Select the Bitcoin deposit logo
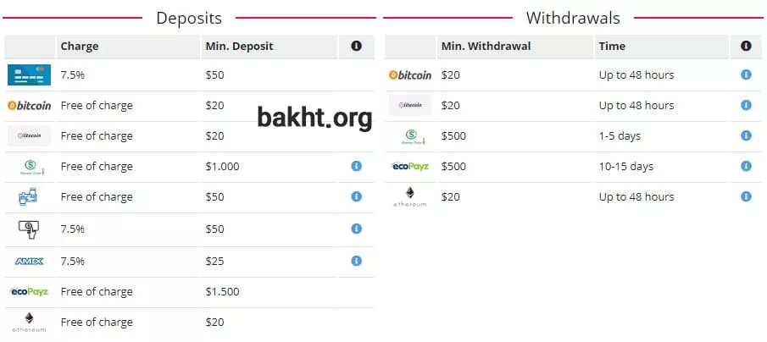Viewport: 767px width, 342px height. (x=30, y=106)
